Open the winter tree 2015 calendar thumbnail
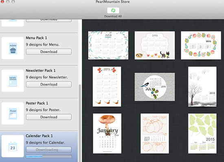Viewport: 224px width, 162px height. click(x=202, y=86)
